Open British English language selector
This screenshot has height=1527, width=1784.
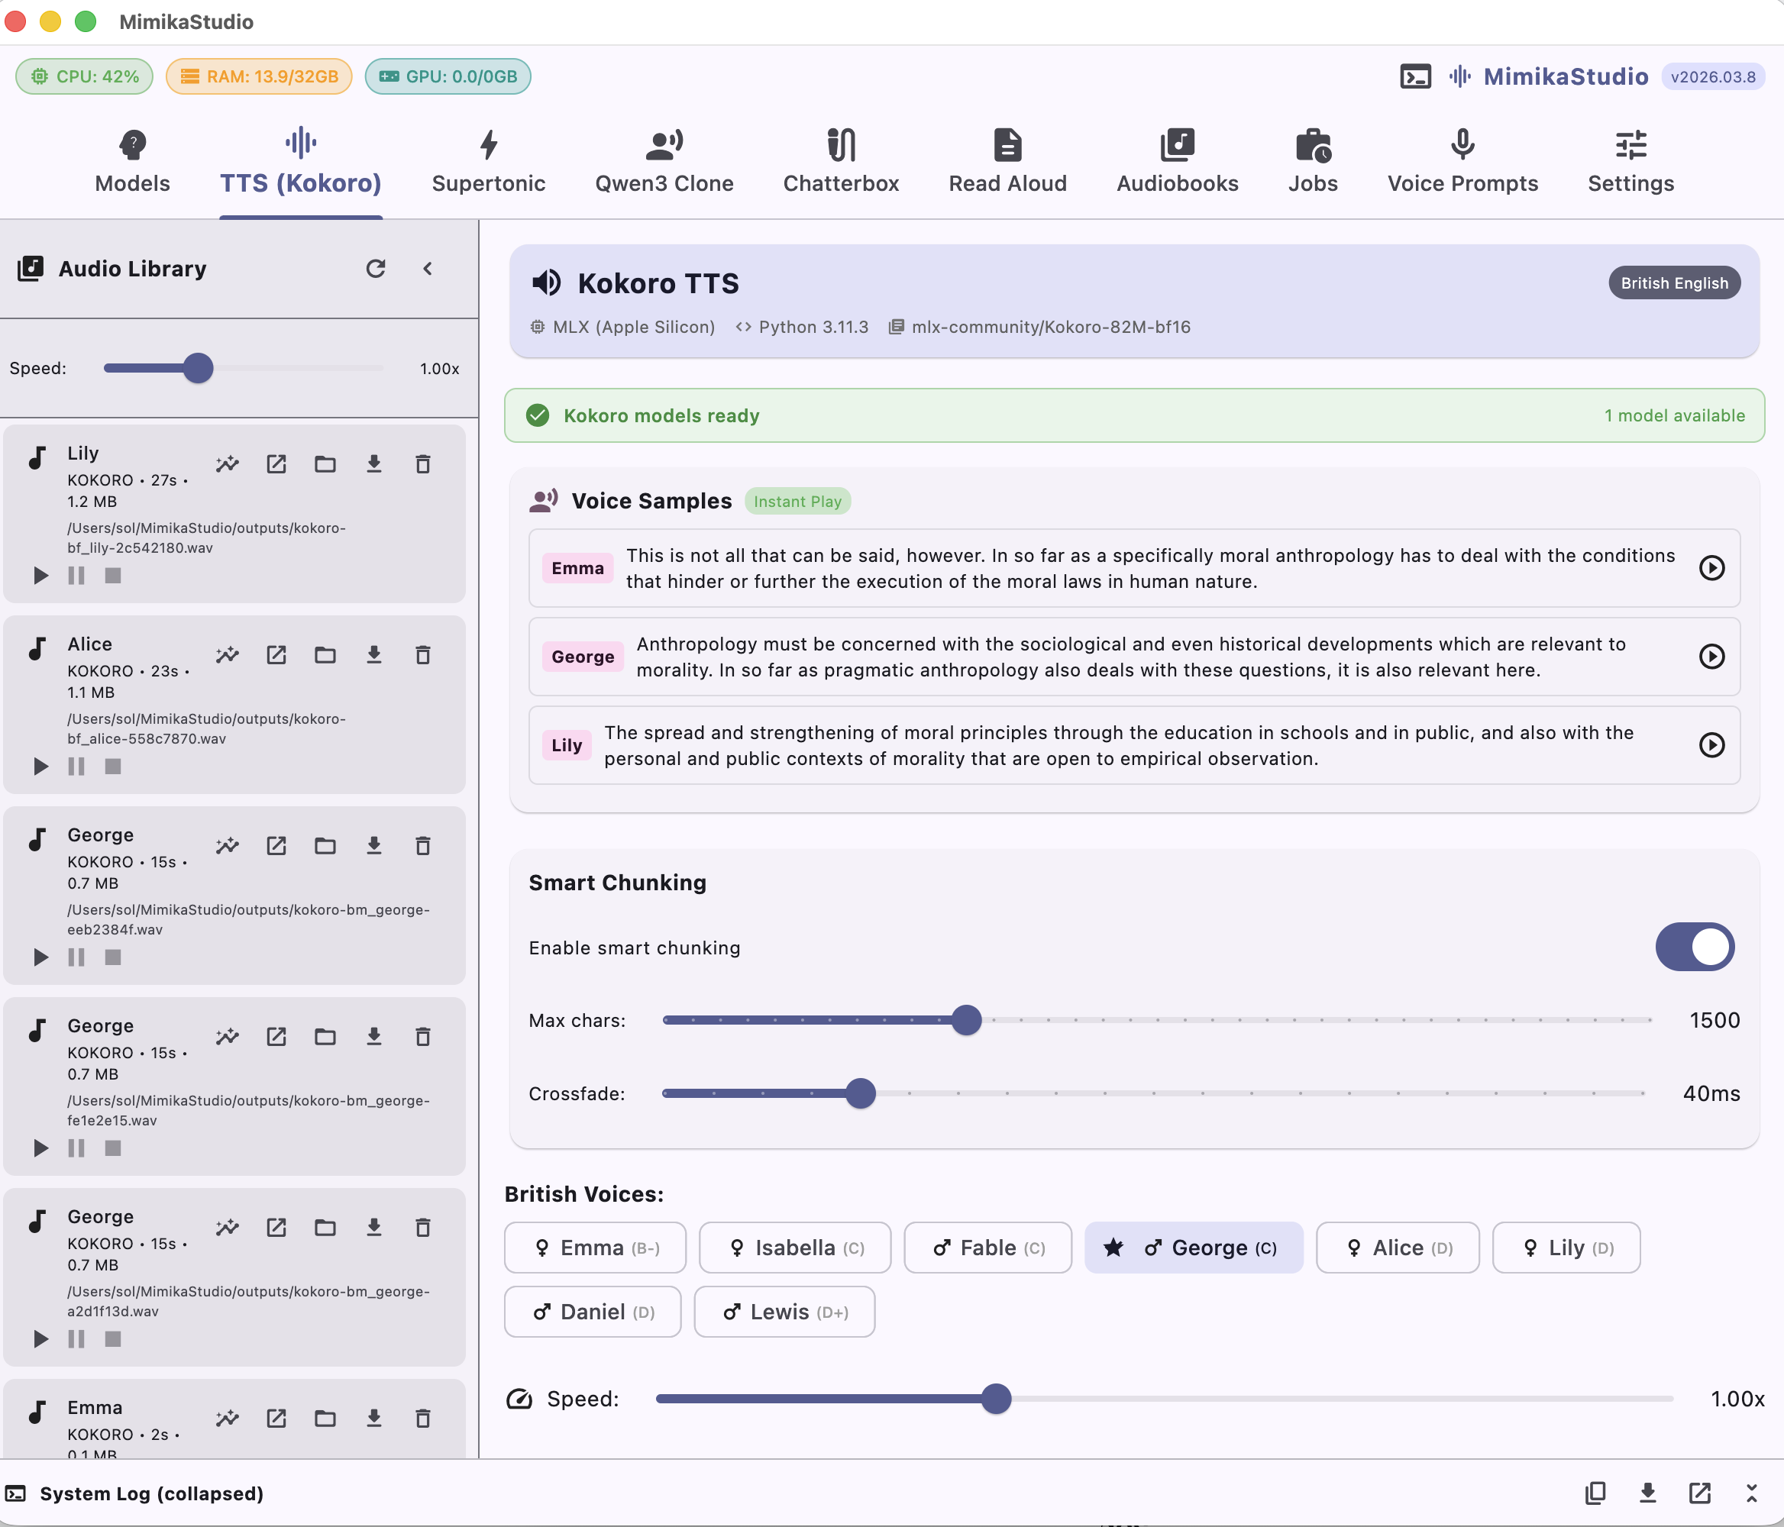pyautogui.click(x=1674, y=283)
